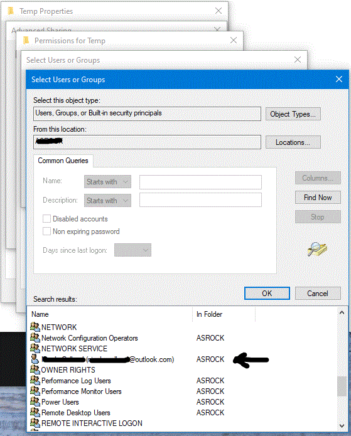Click the search results scroll down arrow

coord(342,426)
